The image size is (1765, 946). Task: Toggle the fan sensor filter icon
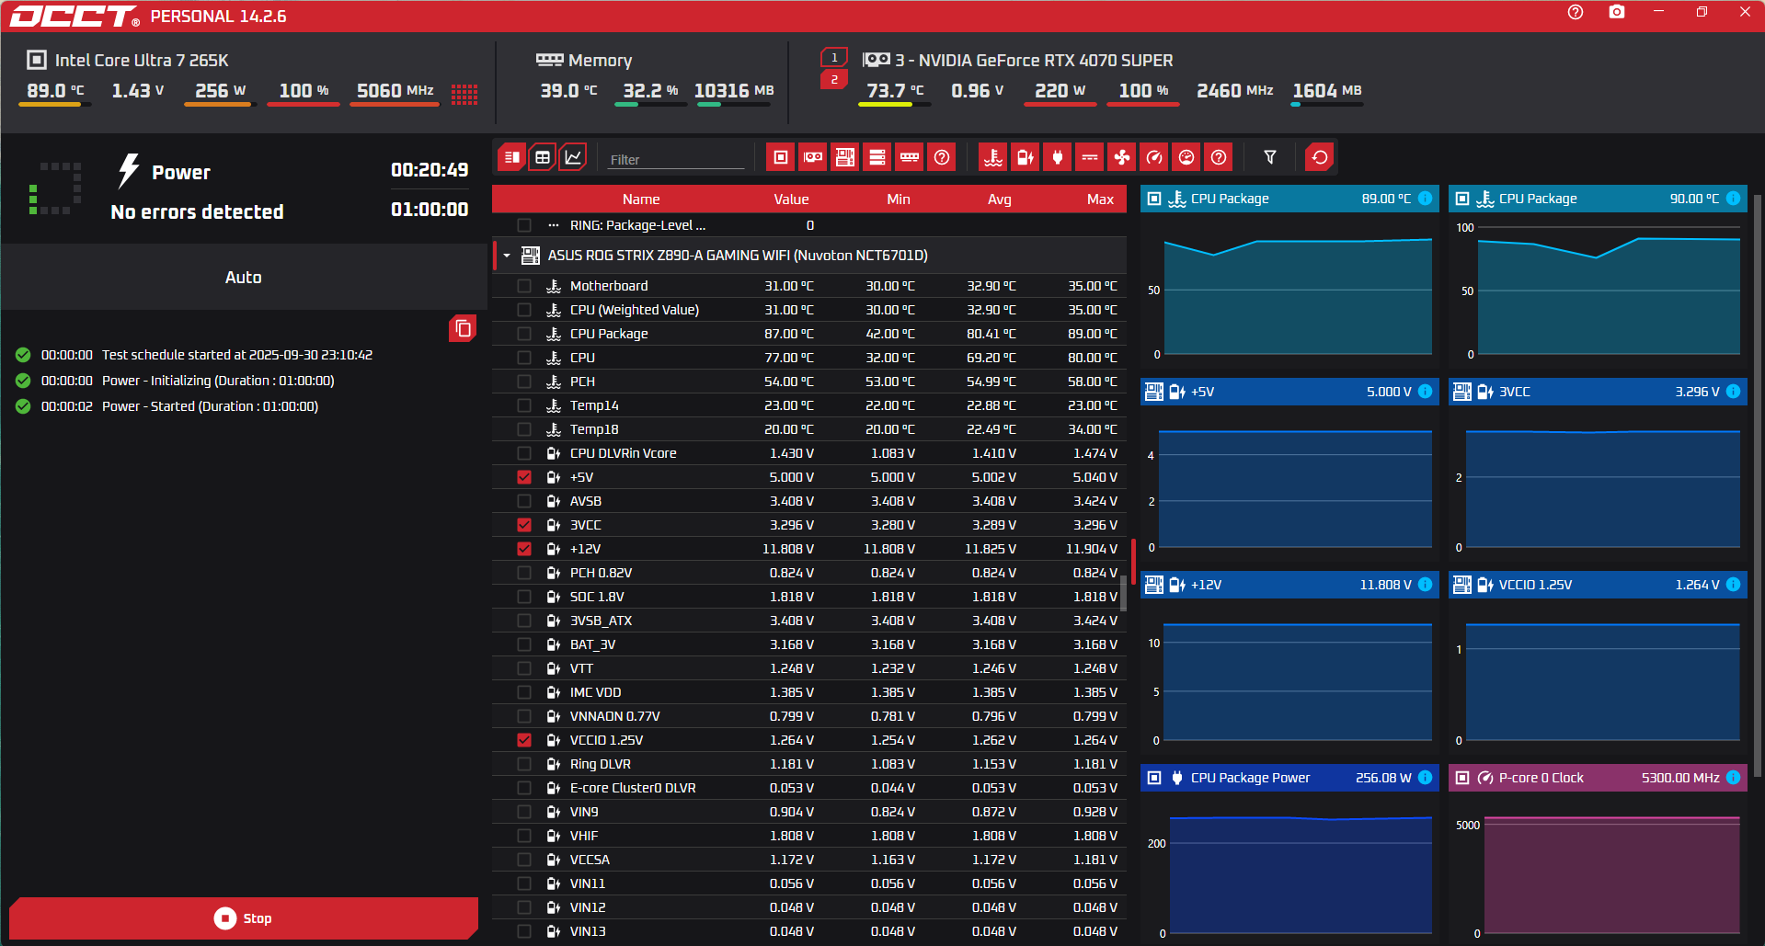click(1122, 157)
